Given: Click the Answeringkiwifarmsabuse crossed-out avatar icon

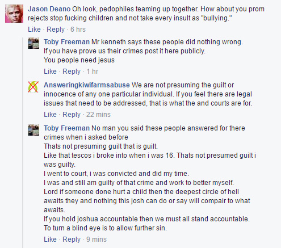Looking at the screenshot, I should click(33, 87).
